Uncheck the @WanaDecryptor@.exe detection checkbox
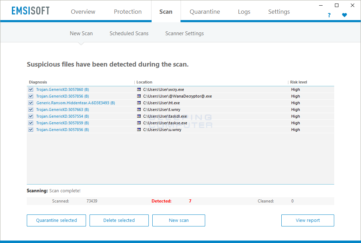Screen dimensions: 361x243 tap(31, 96)
